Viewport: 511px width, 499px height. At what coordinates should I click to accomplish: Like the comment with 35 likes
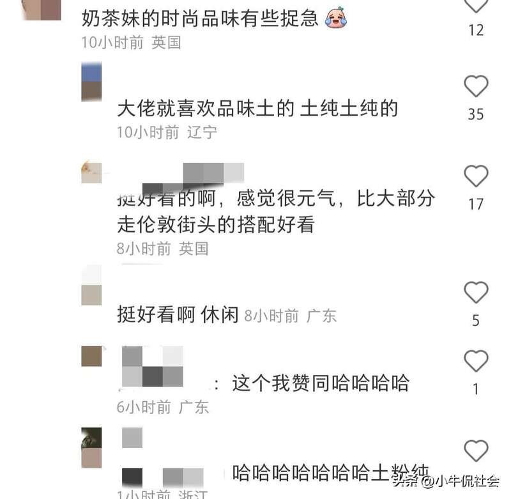tap(476, 86)
